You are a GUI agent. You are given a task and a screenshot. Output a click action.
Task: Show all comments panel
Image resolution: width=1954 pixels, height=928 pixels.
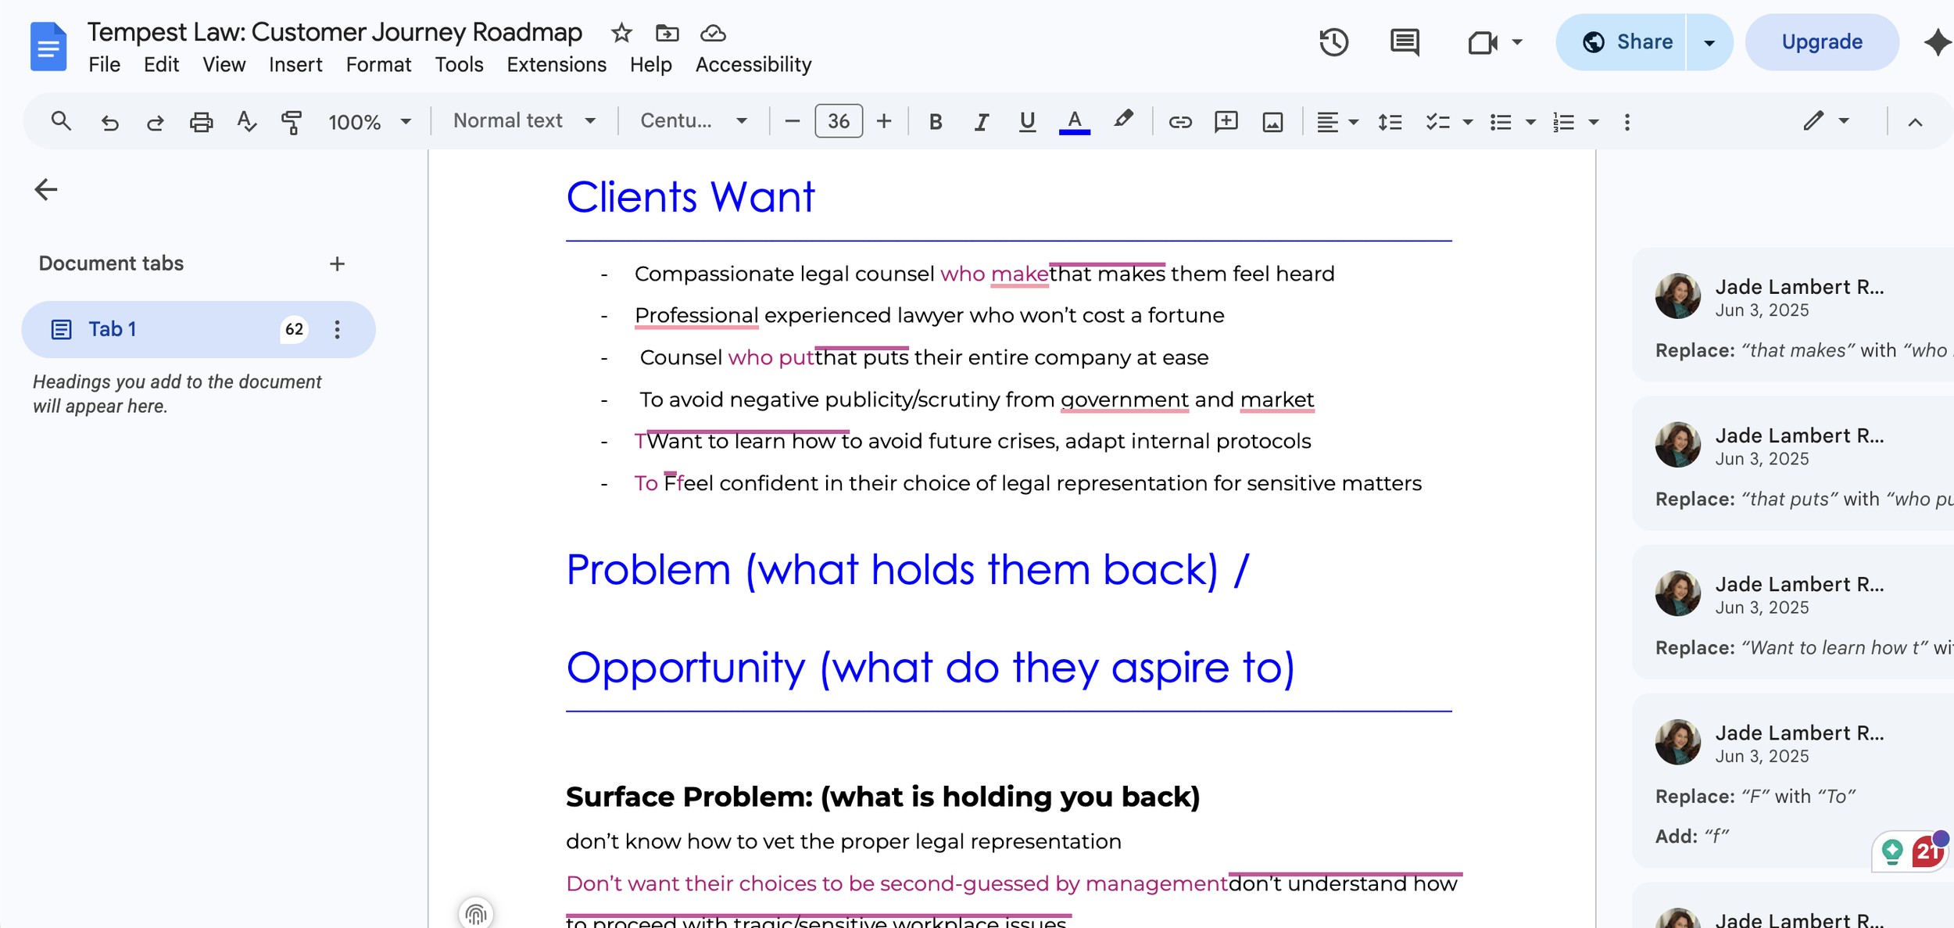pos(1405,42)
